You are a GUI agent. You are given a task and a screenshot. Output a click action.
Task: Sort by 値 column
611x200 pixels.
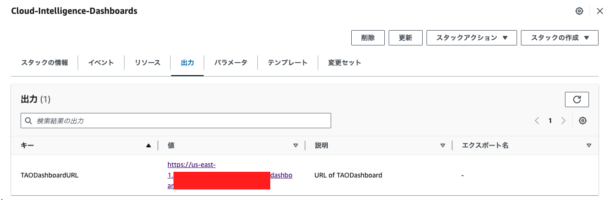tap(296, 145)
